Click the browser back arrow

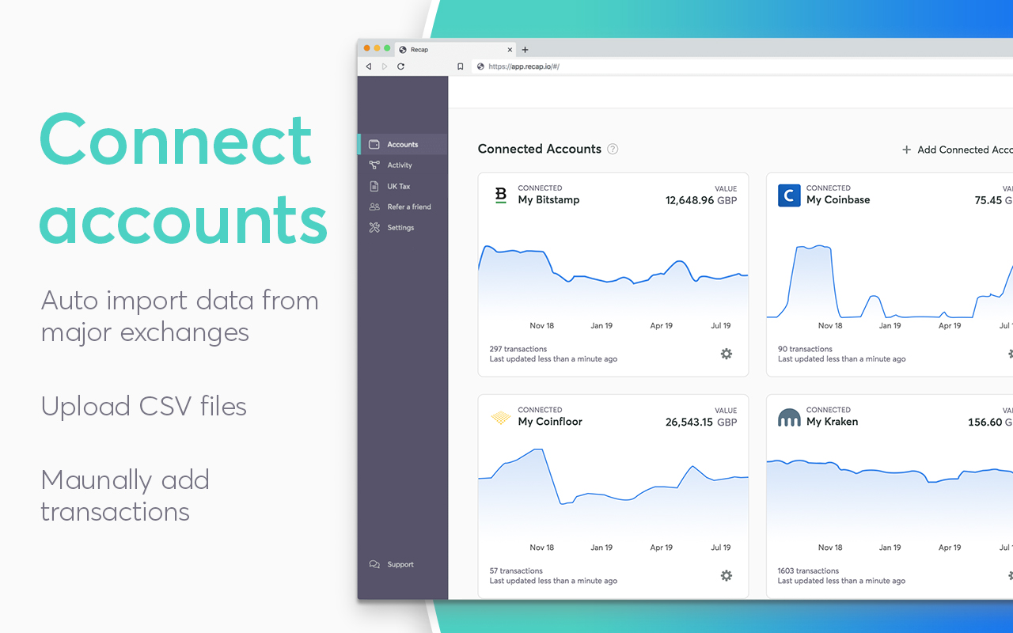(x=369, y=66)
